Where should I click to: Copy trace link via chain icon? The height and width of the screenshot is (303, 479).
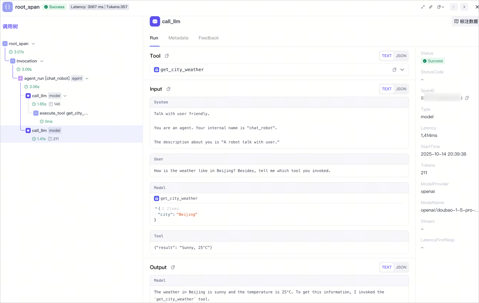pyautogui.click(x=431, y=7)
